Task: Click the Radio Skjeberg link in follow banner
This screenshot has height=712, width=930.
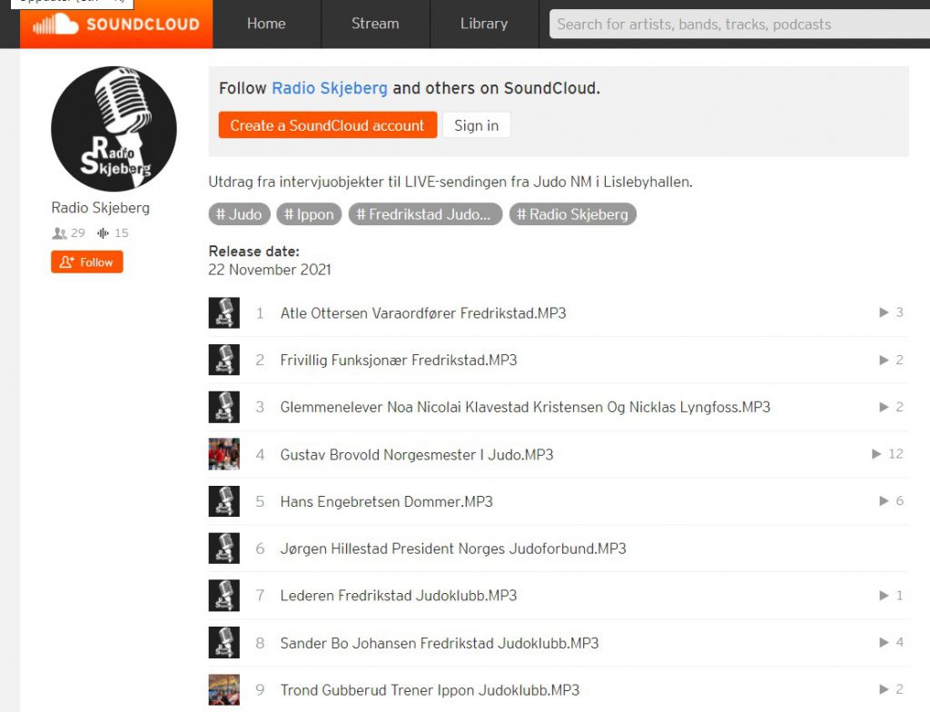Action: coord(330,88)
